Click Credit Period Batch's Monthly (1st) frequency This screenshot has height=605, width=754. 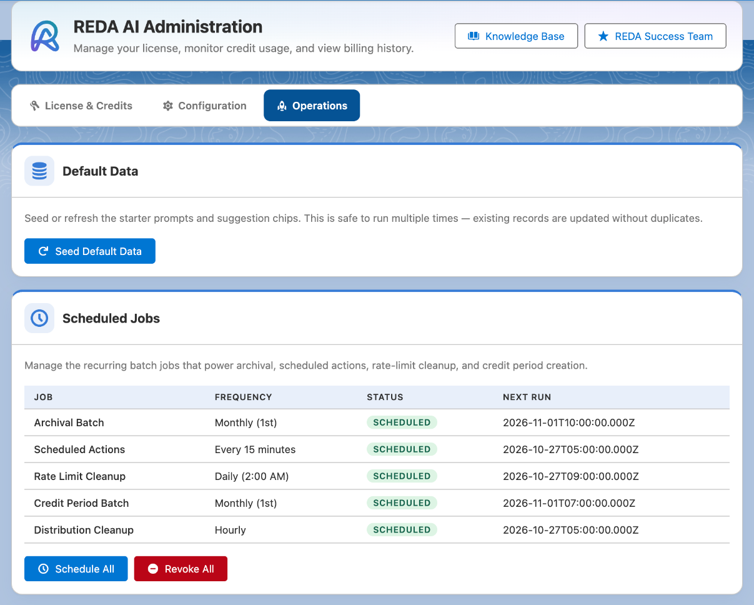(x=246, y=503)
